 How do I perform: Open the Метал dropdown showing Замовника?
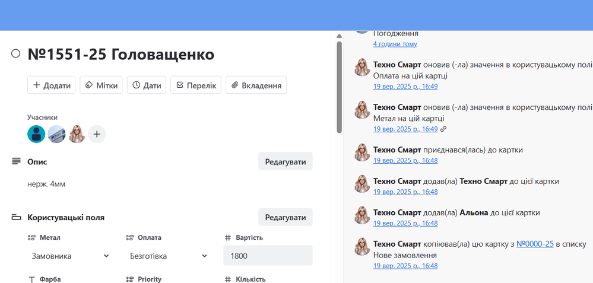(70, 256)
